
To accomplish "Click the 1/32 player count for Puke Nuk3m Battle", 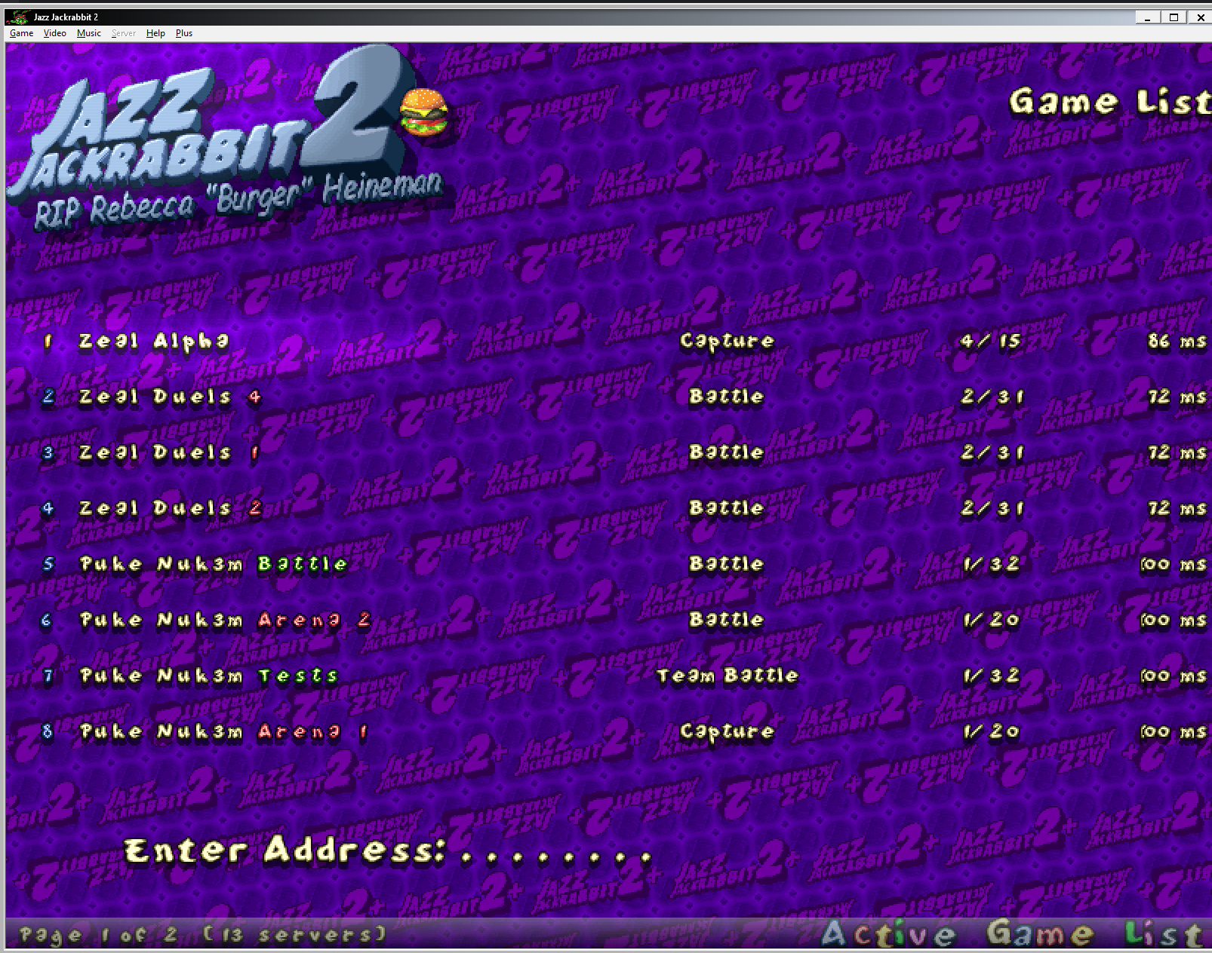I will tap(992, 564).
